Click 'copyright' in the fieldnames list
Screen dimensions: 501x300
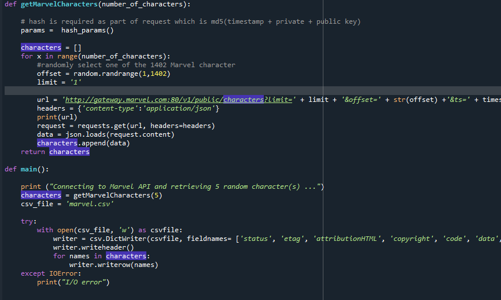tap(411, 239)
